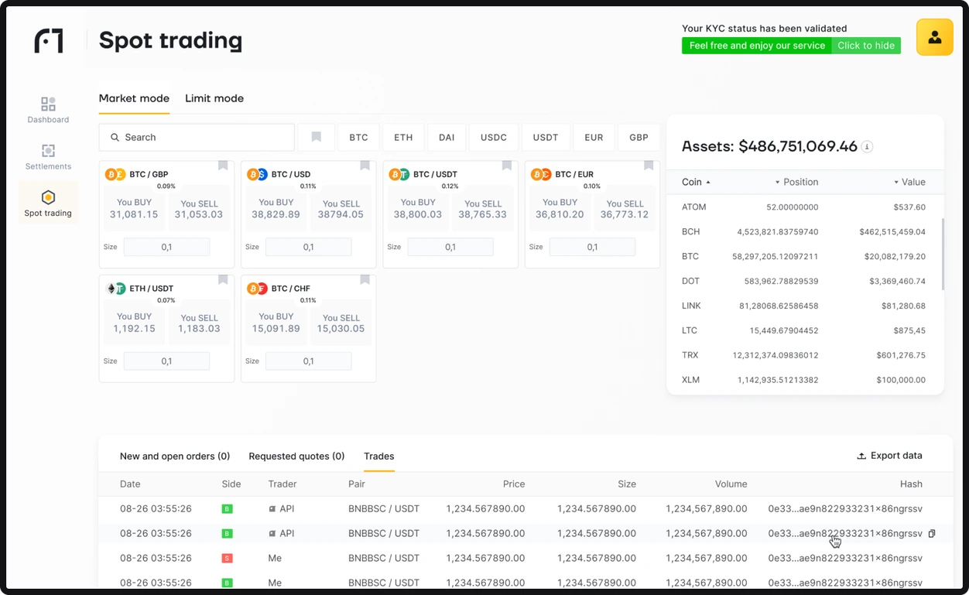This screenshot has width=969, height=595.
Task: Click the BTC / USDT coin pair icon
Action: click(399, 175)
